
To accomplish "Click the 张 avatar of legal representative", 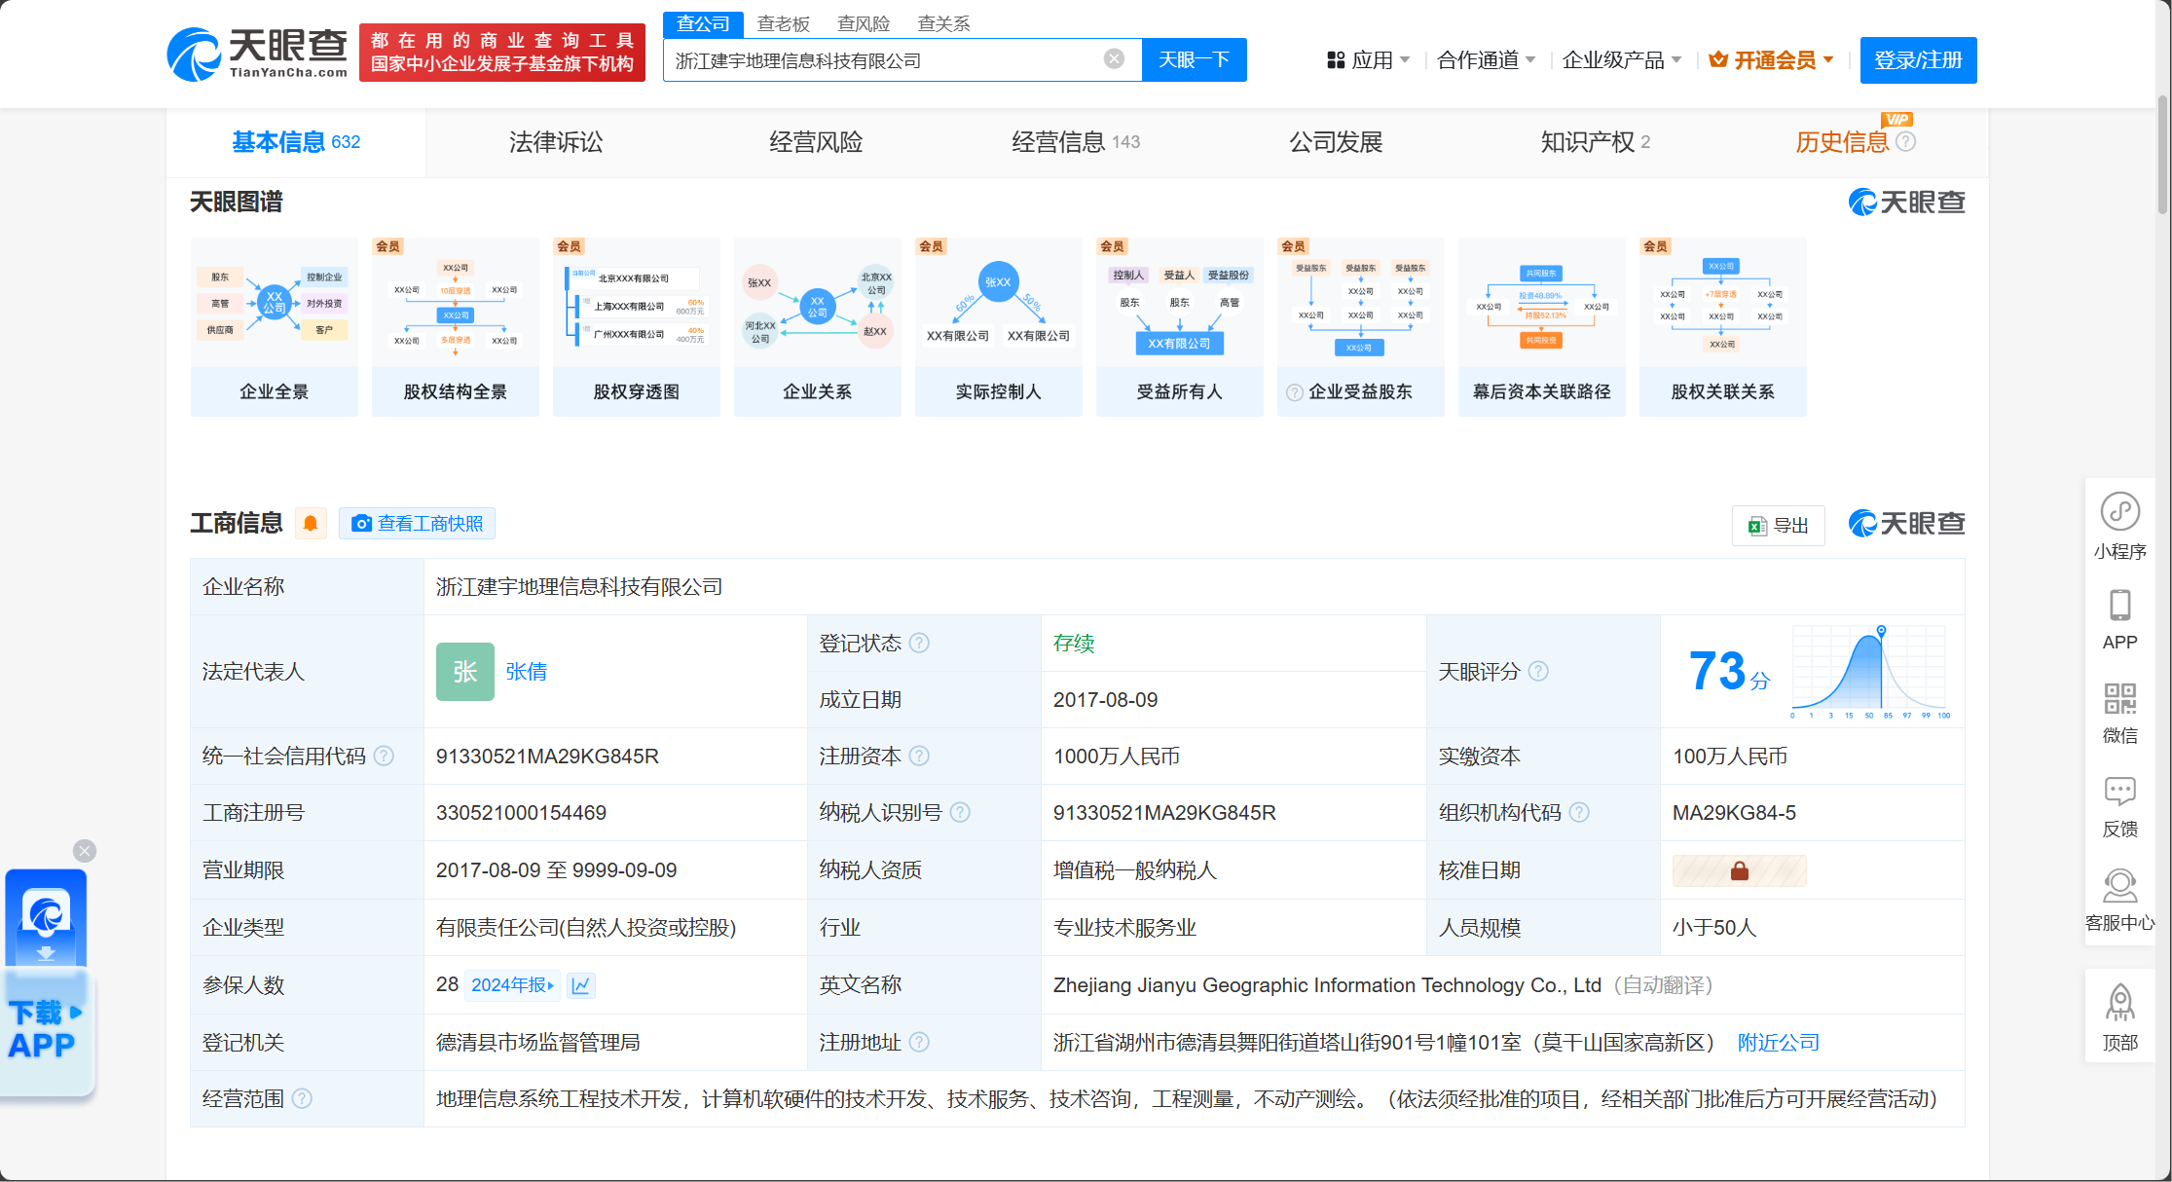I will 464,671.
